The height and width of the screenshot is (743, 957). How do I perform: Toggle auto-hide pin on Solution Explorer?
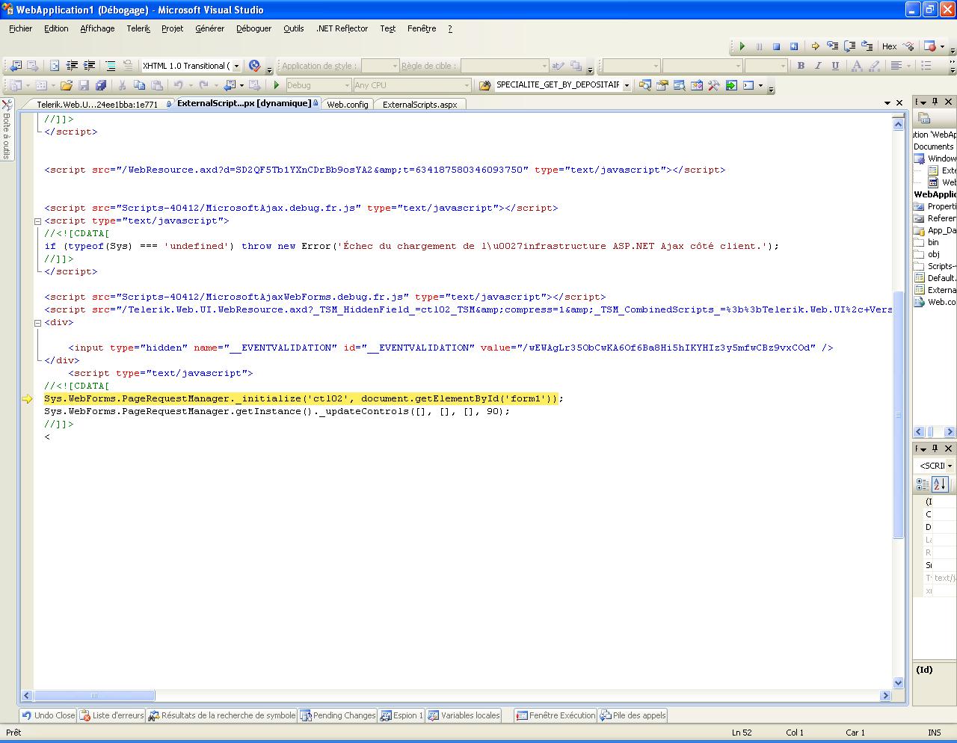tap(935, 102)
